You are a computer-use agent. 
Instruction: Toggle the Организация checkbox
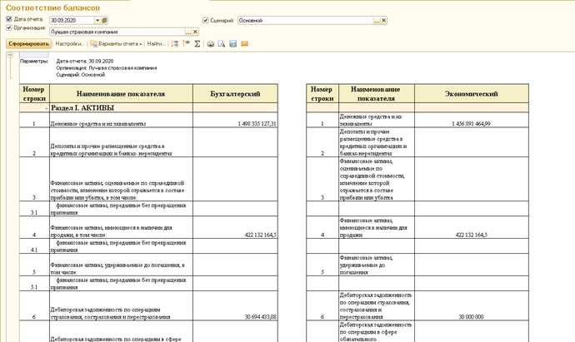click(9, 27)
